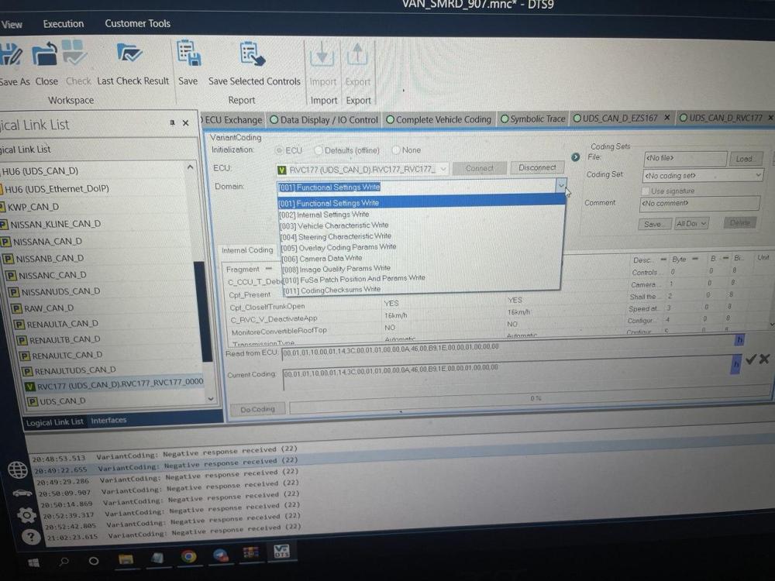This screenshot has height=581, width=775.
Task: Click the Delete coding set button
Action: 740,223
